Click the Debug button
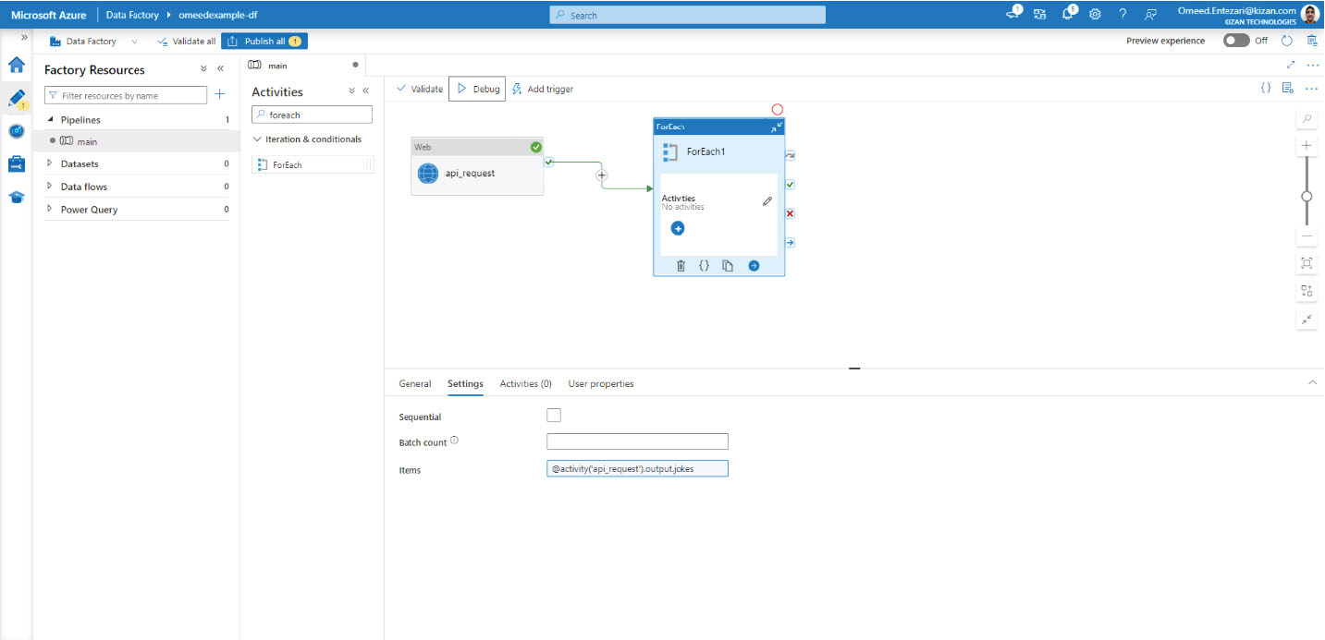Image resolution: width=1325 pixels, height=640 pixels. click(478, 89)
